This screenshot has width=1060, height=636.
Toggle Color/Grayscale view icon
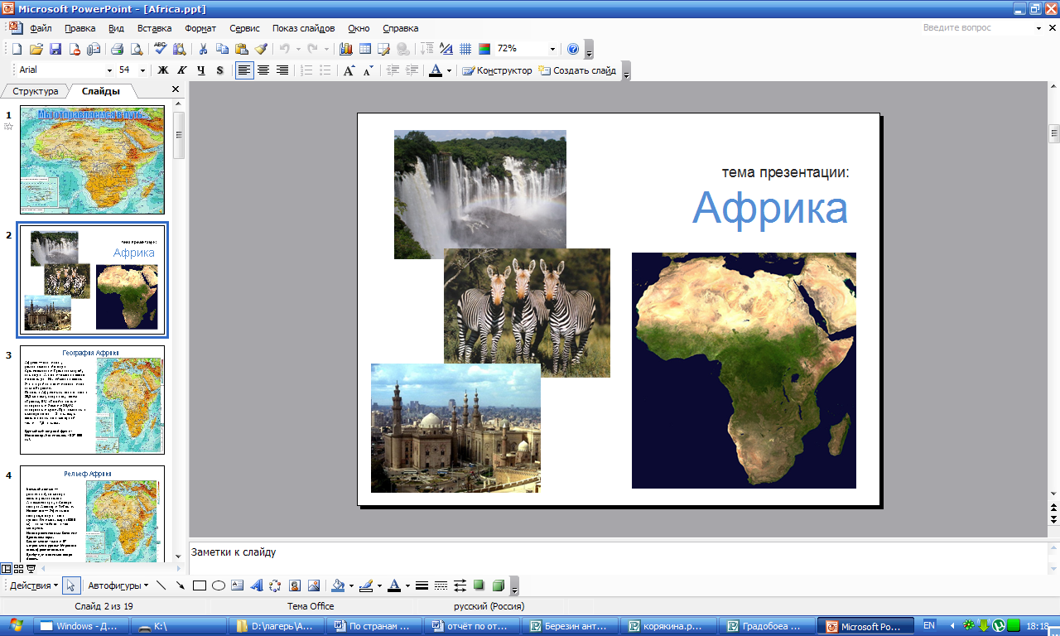tap(484, 49)
